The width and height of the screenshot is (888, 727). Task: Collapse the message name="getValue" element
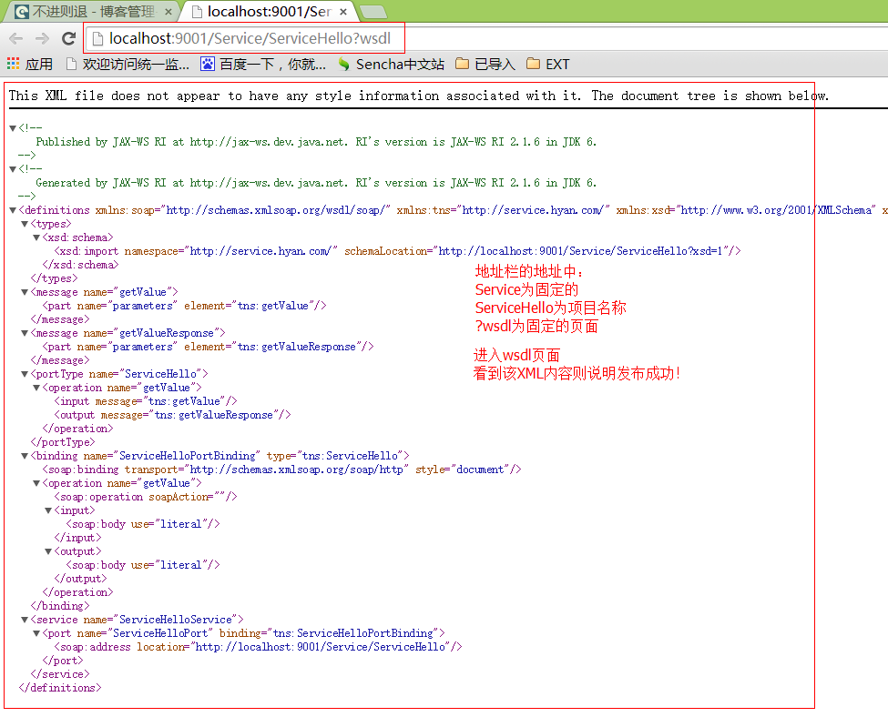coord(25,292)
